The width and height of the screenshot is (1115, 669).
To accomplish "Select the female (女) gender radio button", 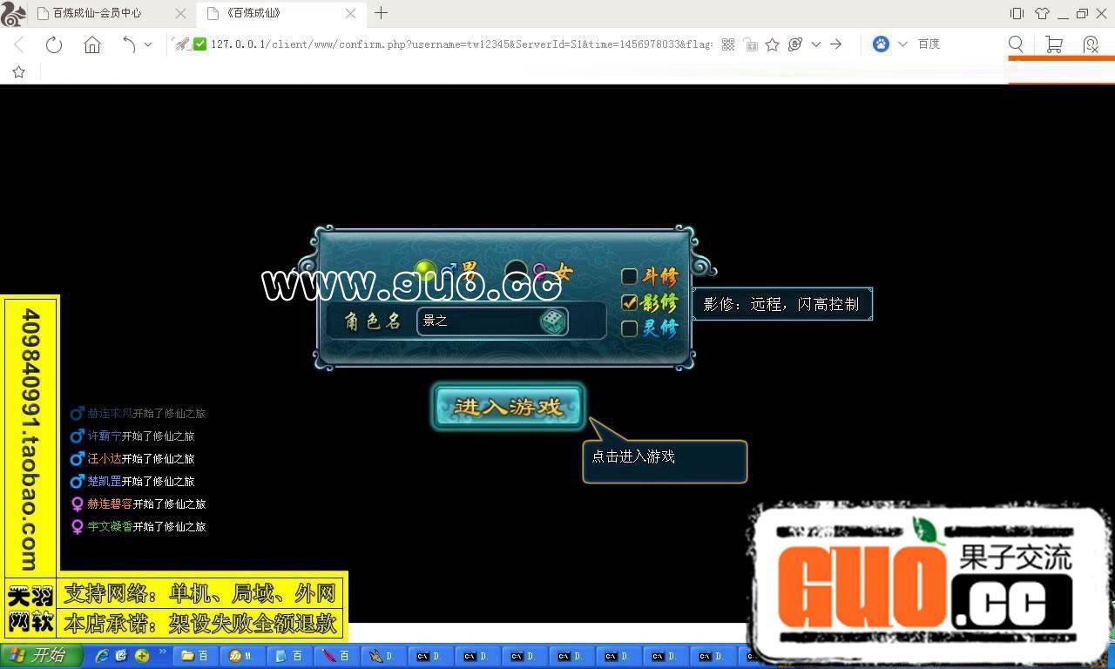I will pyautogui.click(x=517, y=271).
